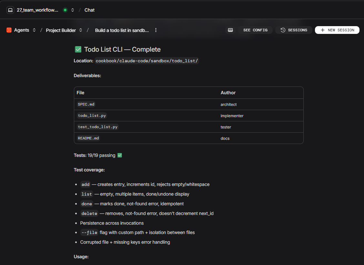Click the File column header
364x265 pixels.
pos(80,93)
